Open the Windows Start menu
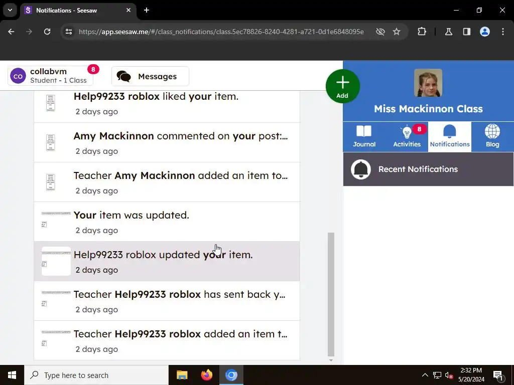This screenshot has width=514, height=385. coord(12,375)
